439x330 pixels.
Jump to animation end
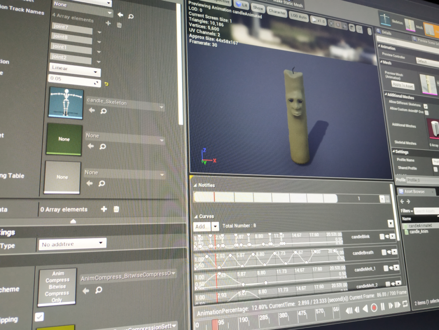point(397,305)
